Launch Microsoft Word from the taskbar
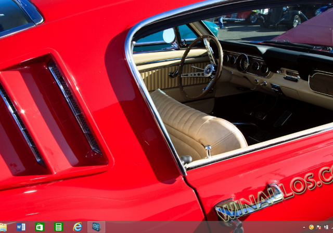Screen dimensions: 333x233 [x=21, y=227]
